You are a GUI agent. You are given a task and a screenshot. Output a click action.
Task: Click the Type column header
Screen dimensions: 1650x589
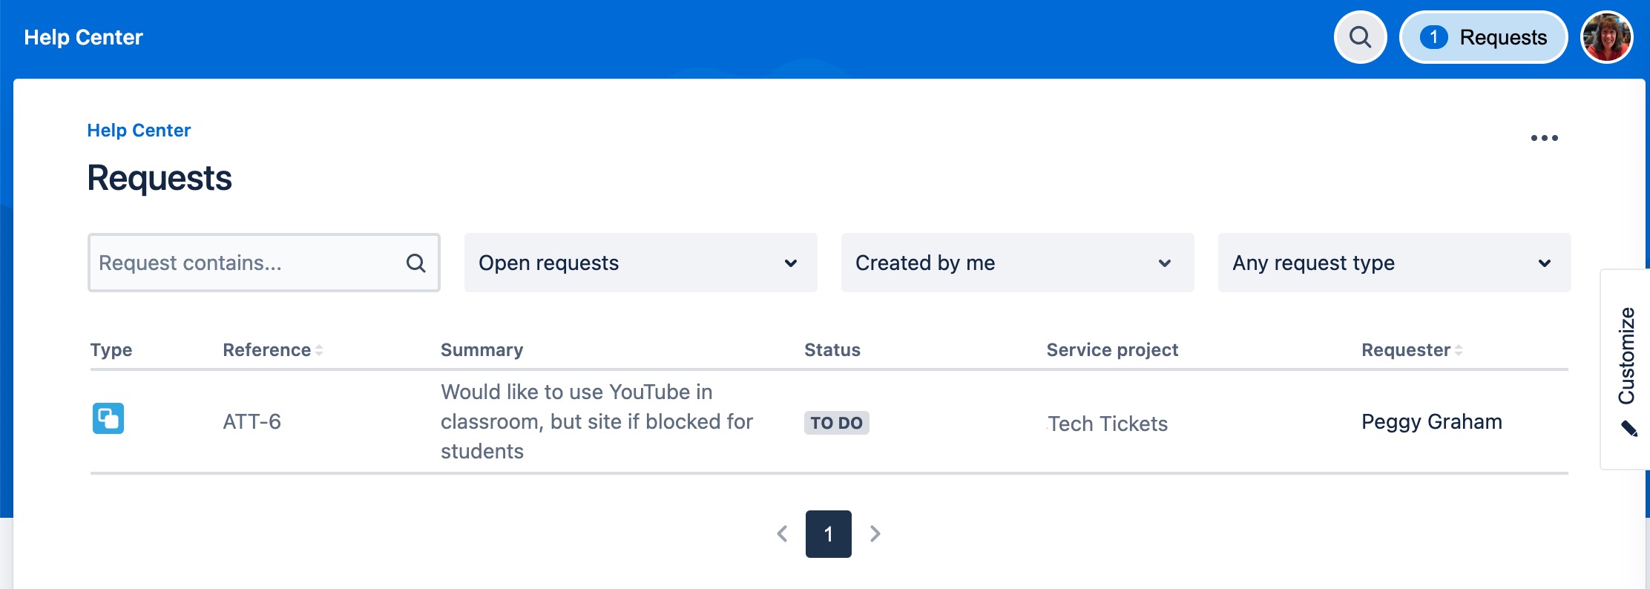pos(111,350)
